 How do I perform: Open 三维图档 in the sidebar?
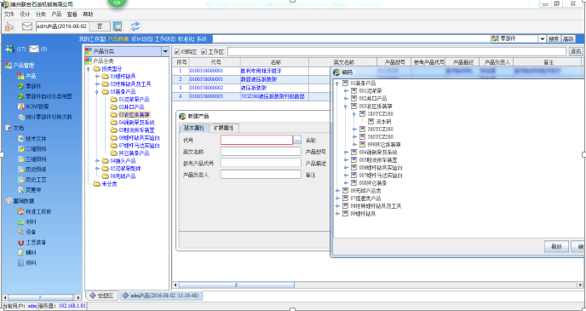pos(36,159)
